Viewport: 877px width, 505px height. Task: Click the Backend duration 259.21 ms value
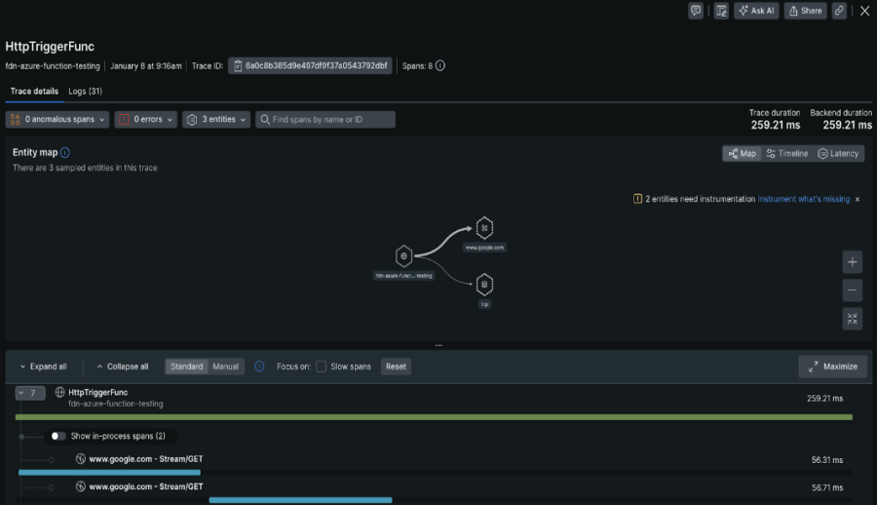(847, 126)
